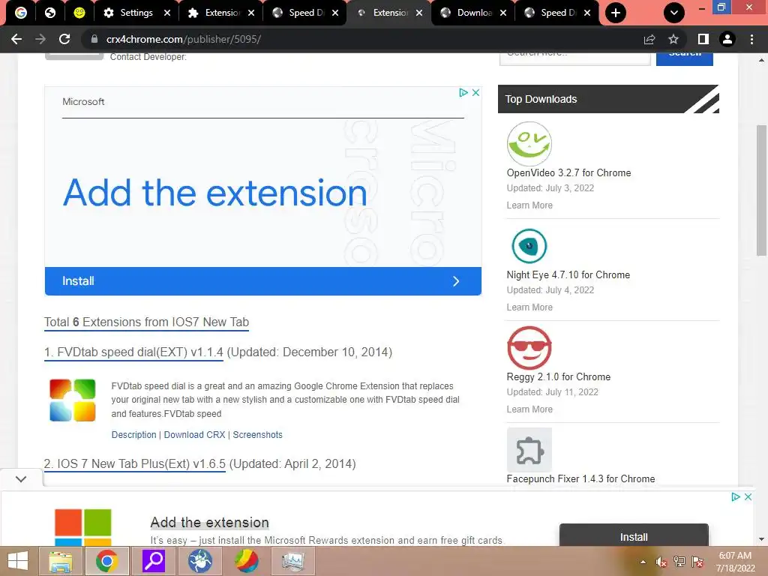This screenshot has width=768, height=576.
Task: Switch to the smiley face pinned tab
Action: point(79,13)
